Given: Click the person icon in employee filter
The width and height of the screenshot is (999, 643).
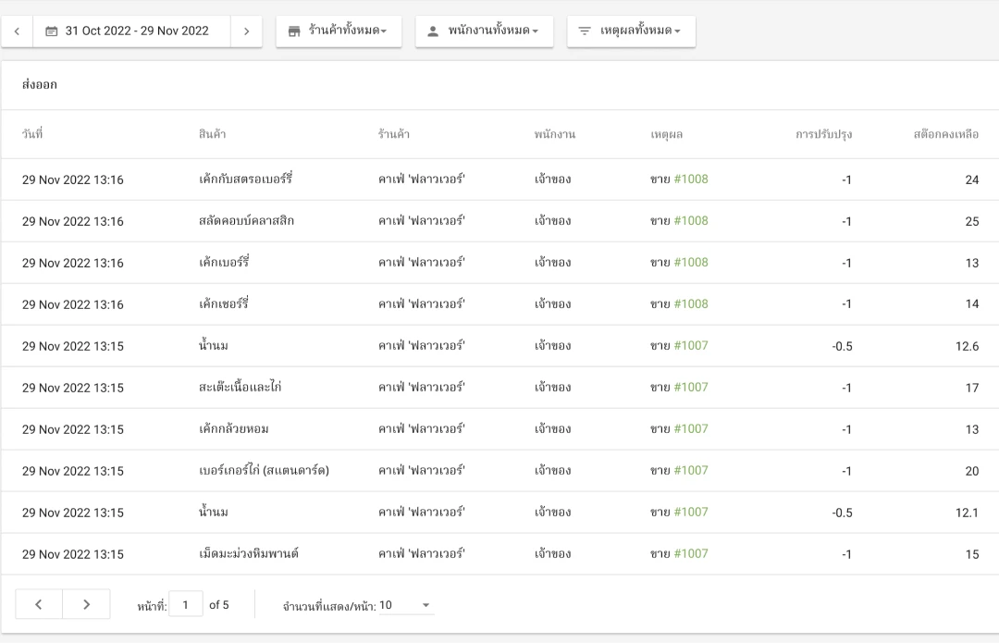Looking at the screenshot, I should click(433, 31).
